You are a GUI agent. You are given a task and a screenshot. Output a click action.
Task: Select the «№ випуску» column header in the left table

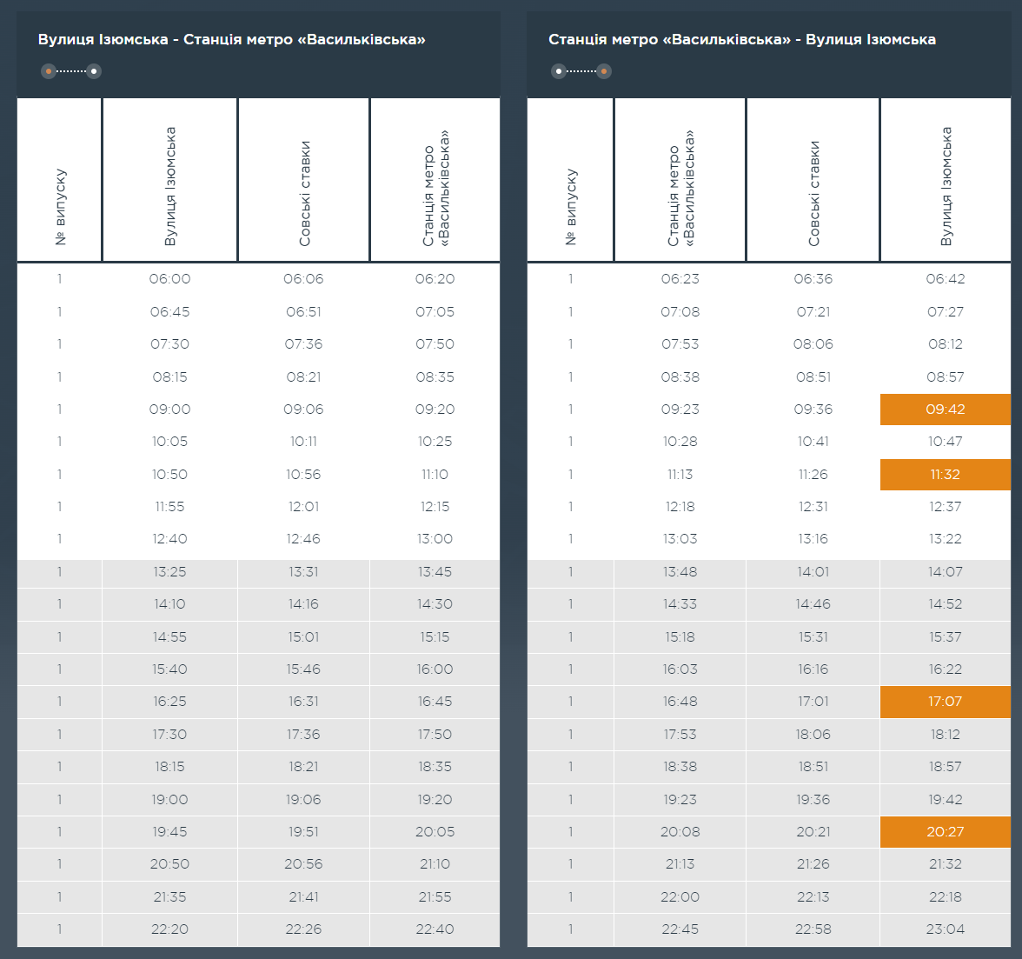pyautogui.click(x=60, y=207)
